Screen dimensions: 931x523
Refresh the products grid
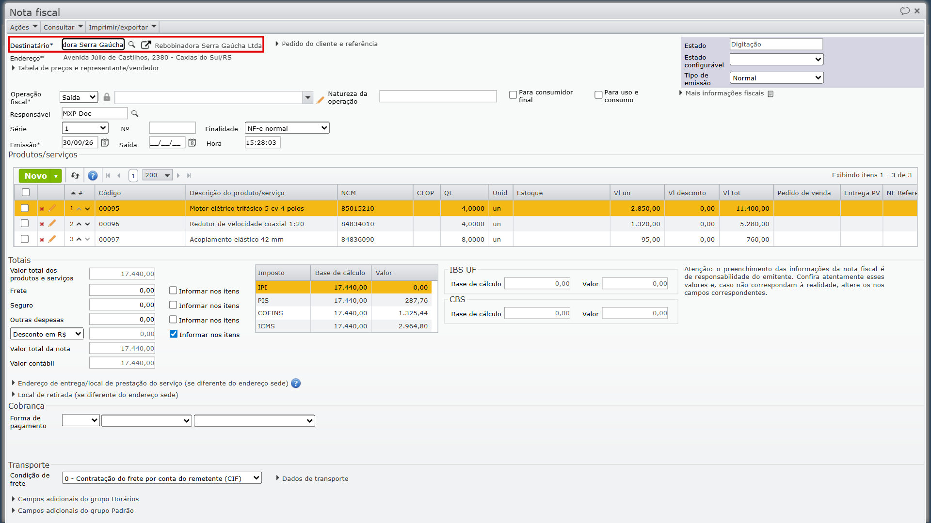click(x=75, y=175)
